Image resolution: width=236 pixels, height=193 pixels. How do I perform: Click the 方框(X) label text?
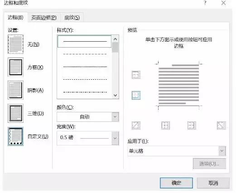coord(35,67)
